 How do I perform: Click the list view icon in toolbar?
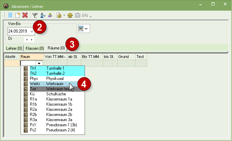[x=10, y=15]
